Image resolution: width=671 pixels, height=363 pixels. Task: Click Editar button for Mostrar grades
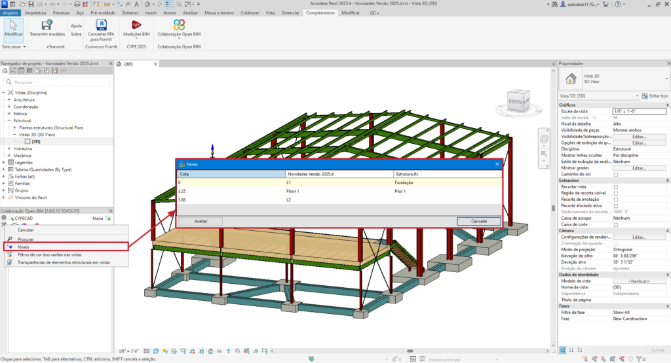(x=639, y=168)
